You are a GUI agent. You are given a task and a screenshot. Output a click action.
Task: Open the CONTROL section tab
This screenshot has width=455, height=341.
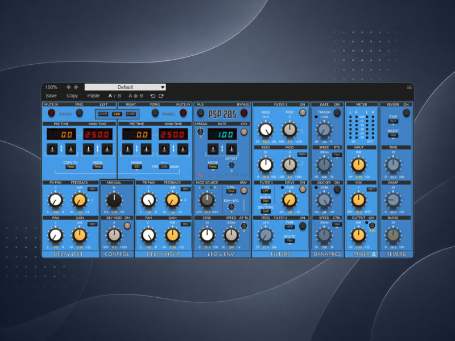coord(117,254)
